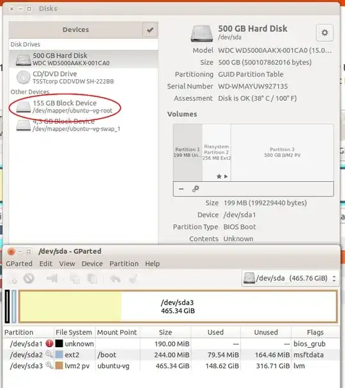Screen dimensions: 345x388
Task: Click the large hard disk icon in Disks header
Action: coord(202,34)
